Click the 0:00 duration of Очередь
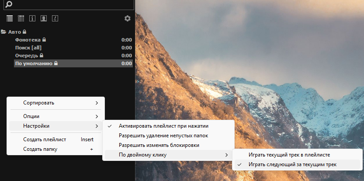 (127, 56)
